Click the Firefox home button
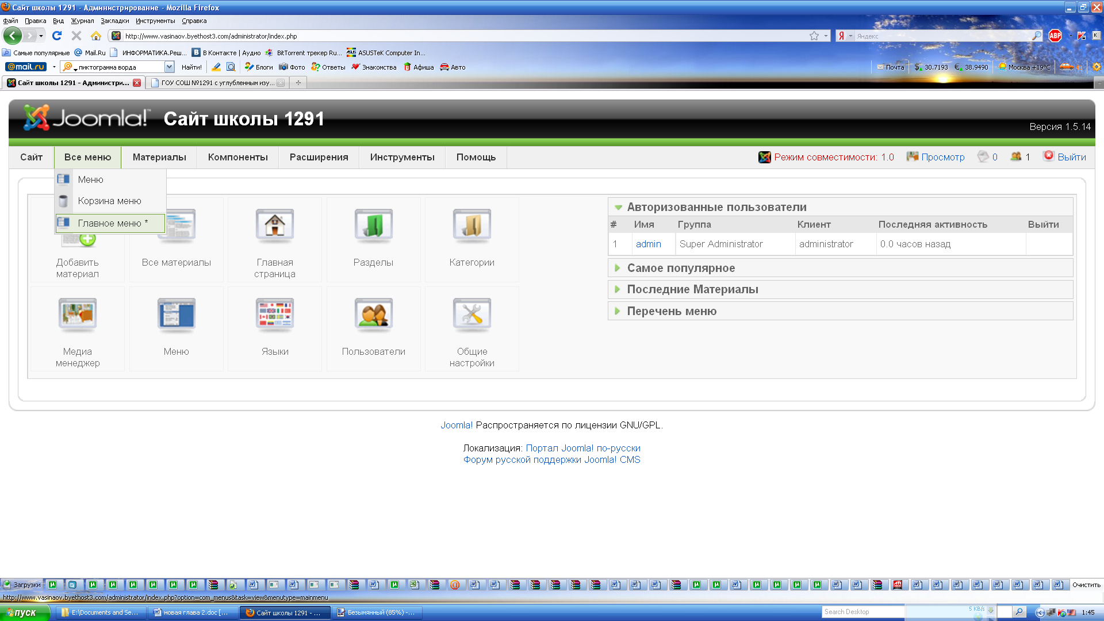Screen dimensions: 1104x621 point(96,36)
